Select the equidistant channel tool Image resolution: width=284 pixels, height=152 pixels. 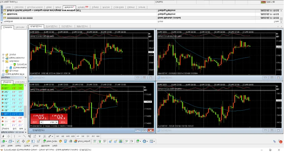(x=30, y=136)
